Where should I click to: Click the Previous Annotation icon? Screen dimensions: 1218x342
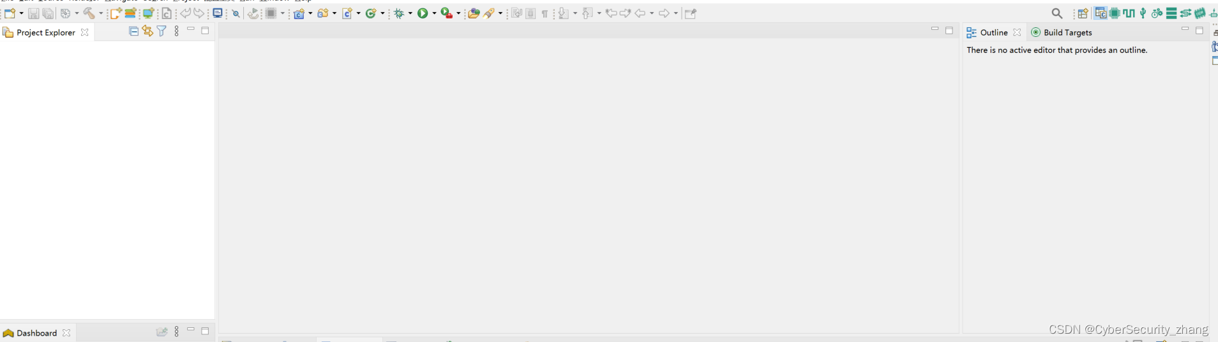588,13
